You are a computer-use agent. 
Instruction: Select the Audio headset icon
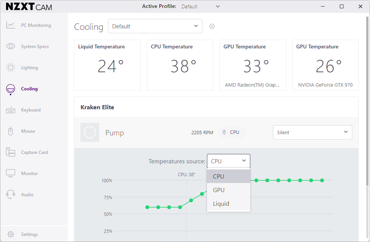pyautogui.click(x=11, y=195)
